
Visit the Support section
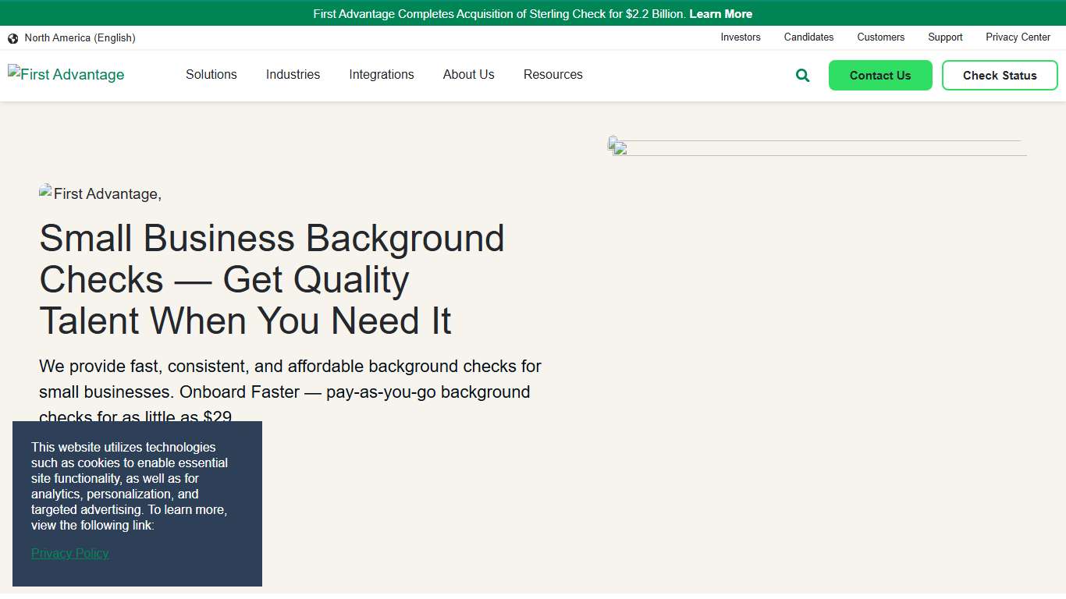tap(945, 37)
